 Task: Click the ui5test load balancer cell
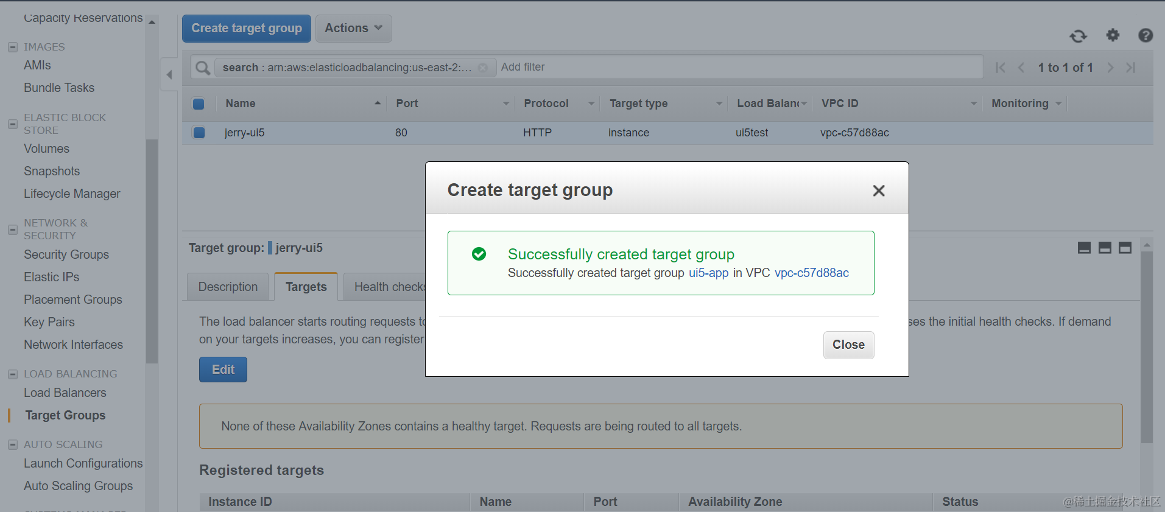pyautogui.click(x=751, y=133)
